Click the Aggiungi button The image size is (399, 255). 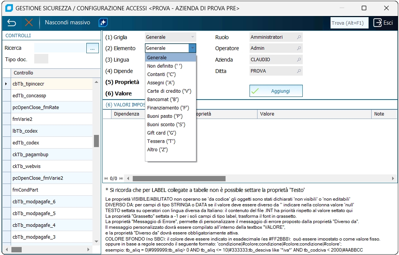coord(276,91)
